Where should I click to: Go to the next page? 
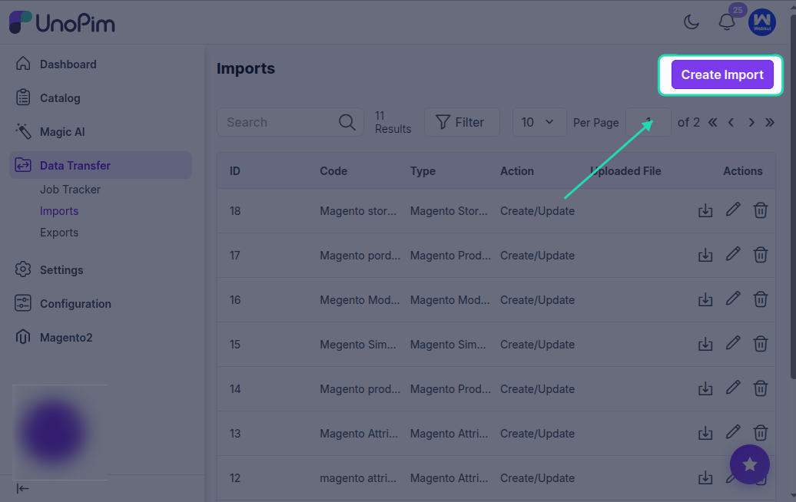tap(751, 122)
